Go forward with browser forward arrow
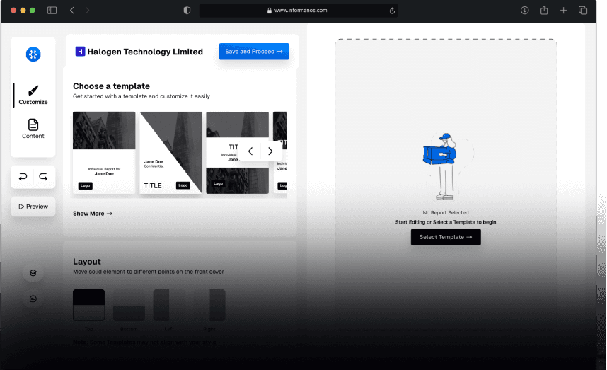 (x=87, y=11)
